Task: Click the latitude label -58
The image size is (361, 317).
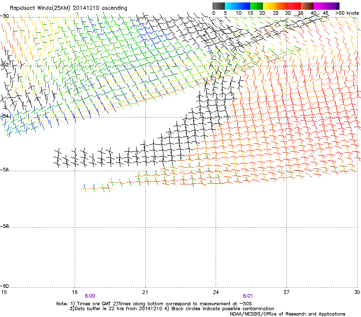Action: [x=5, y=226]
